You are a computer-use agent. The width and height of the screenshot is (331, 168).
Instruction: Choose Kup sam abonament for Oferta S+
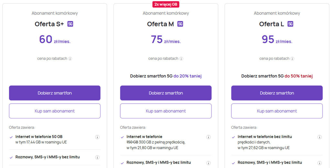click(55, 111)
